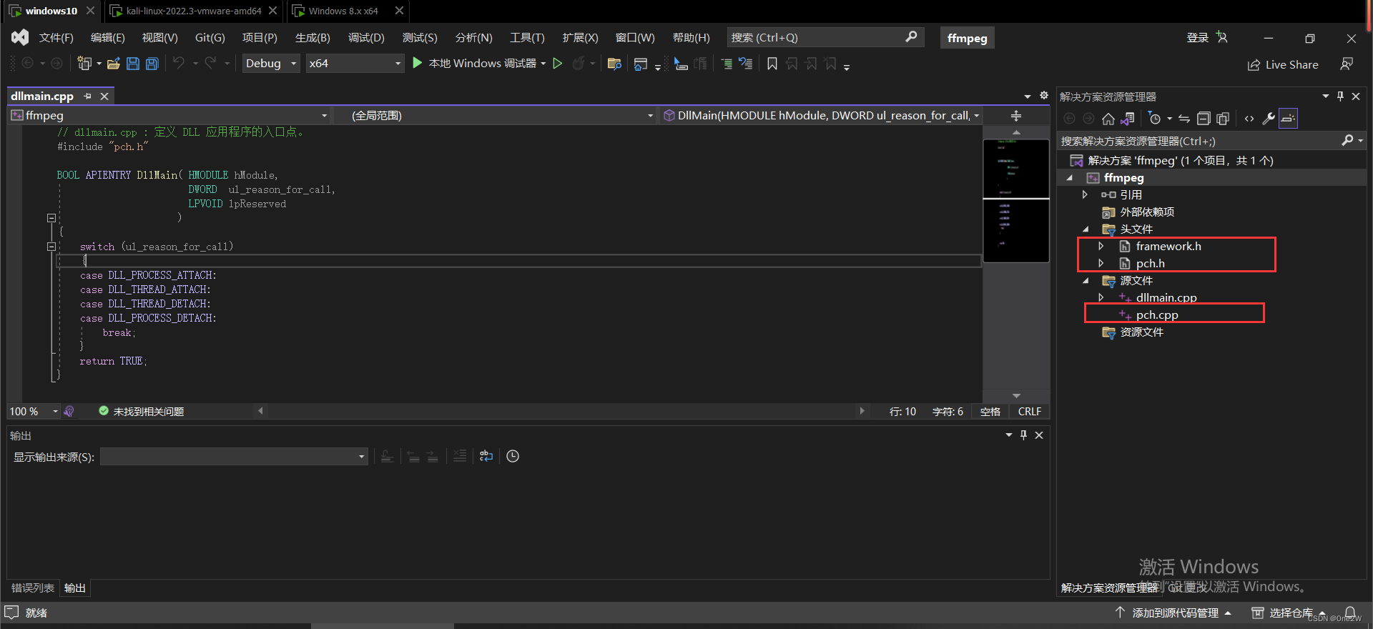Start debugging with the green play button

pyautogui.click(x=418, y=63)
